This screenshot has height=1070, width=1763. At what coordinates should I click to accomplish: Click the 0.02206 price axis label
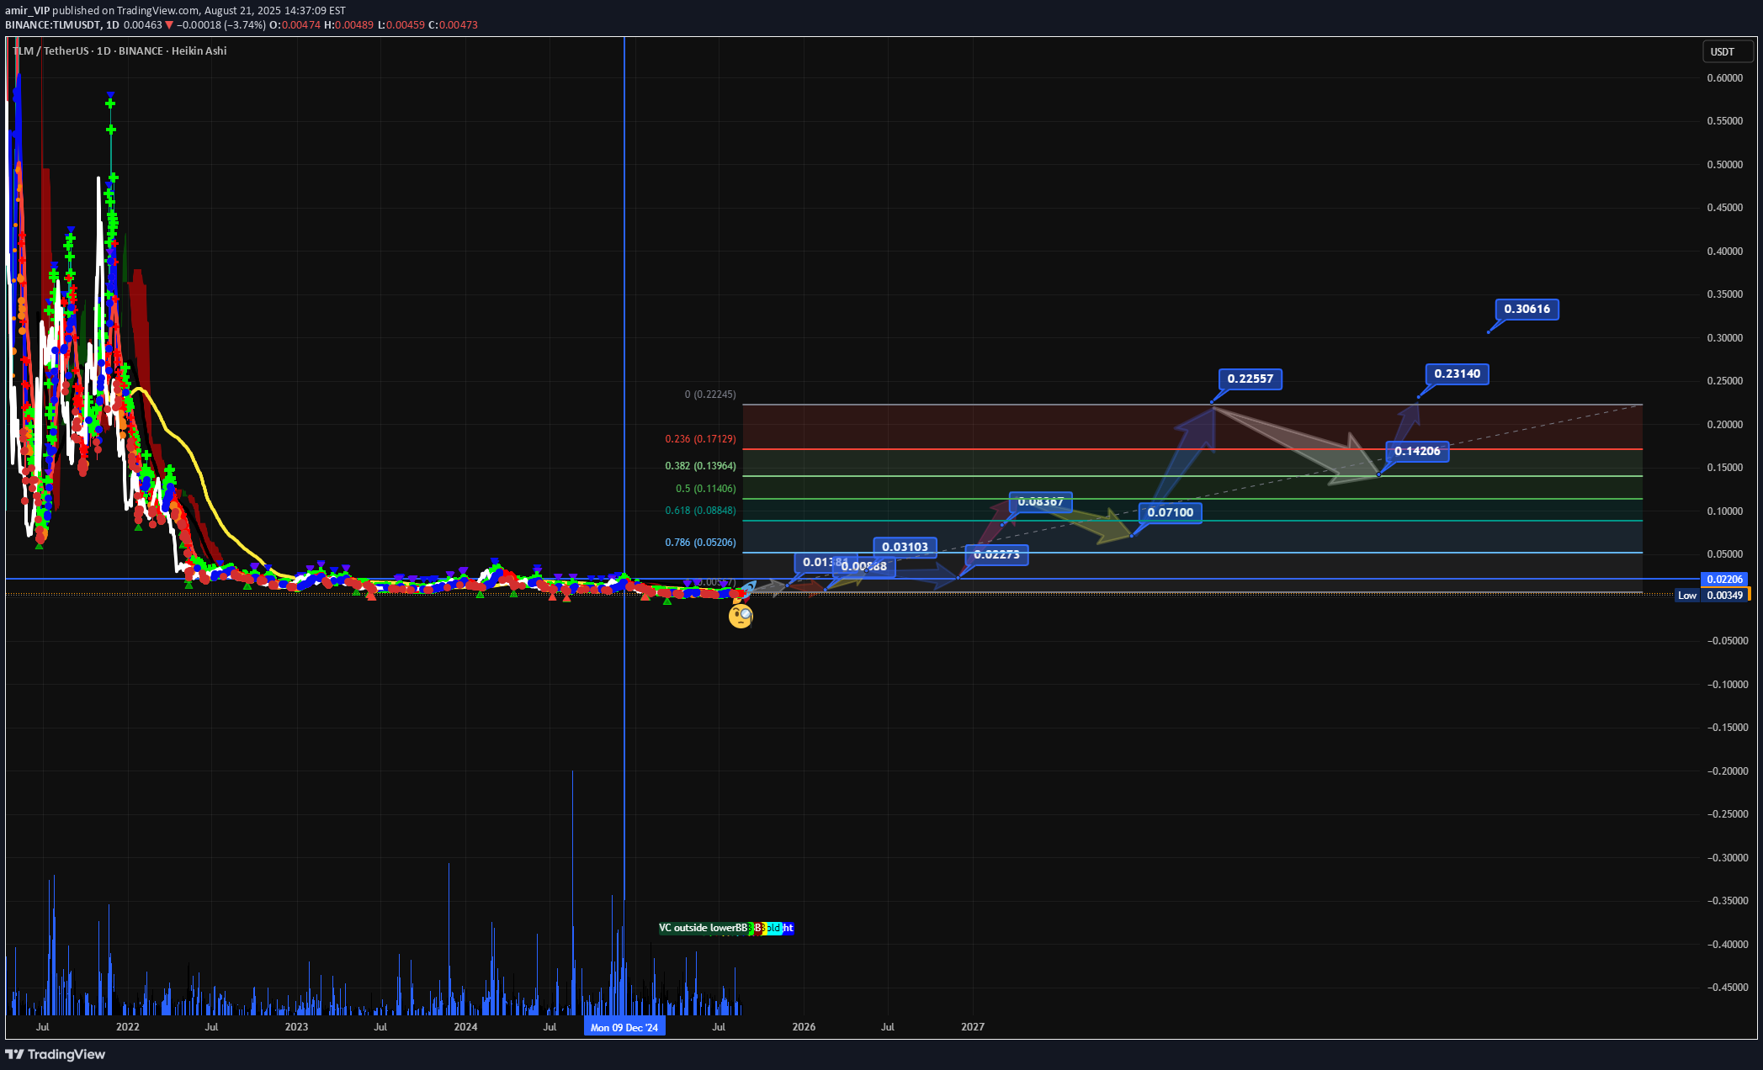point(1724,579)
